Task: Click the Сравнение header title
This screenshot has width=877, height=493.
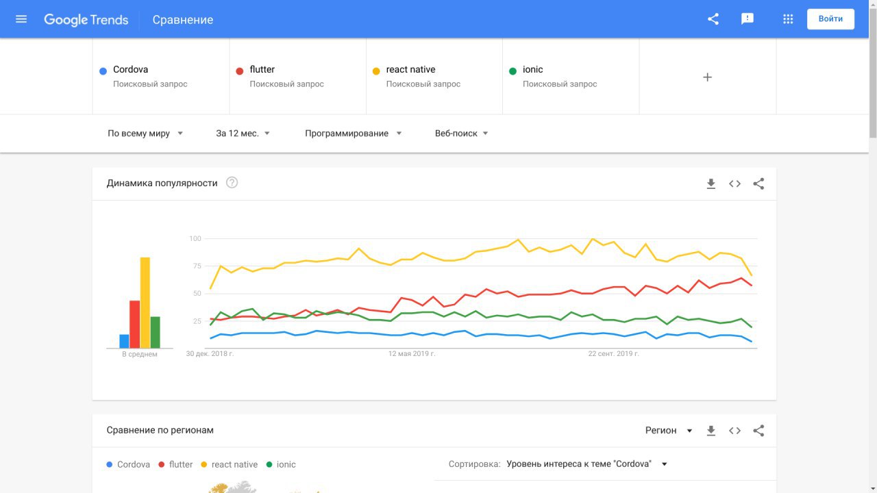Action: click(x=183, y=20)
